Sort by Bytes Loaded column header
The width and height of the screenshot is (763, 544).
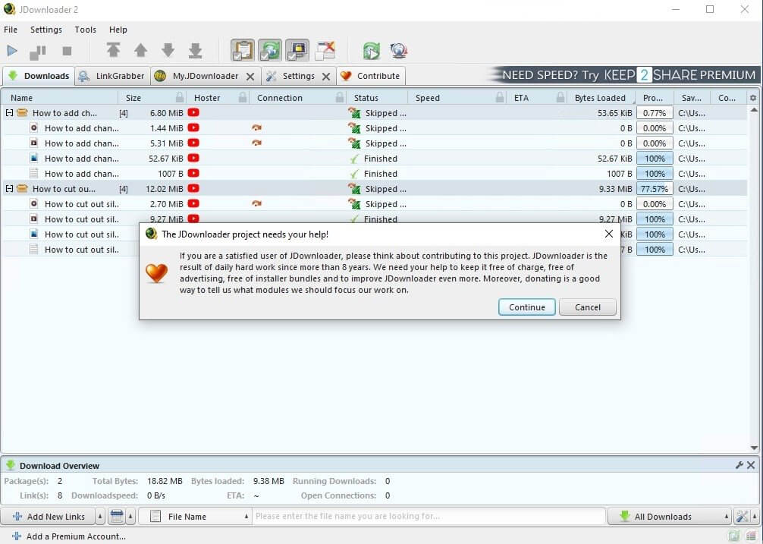[601, 98]
